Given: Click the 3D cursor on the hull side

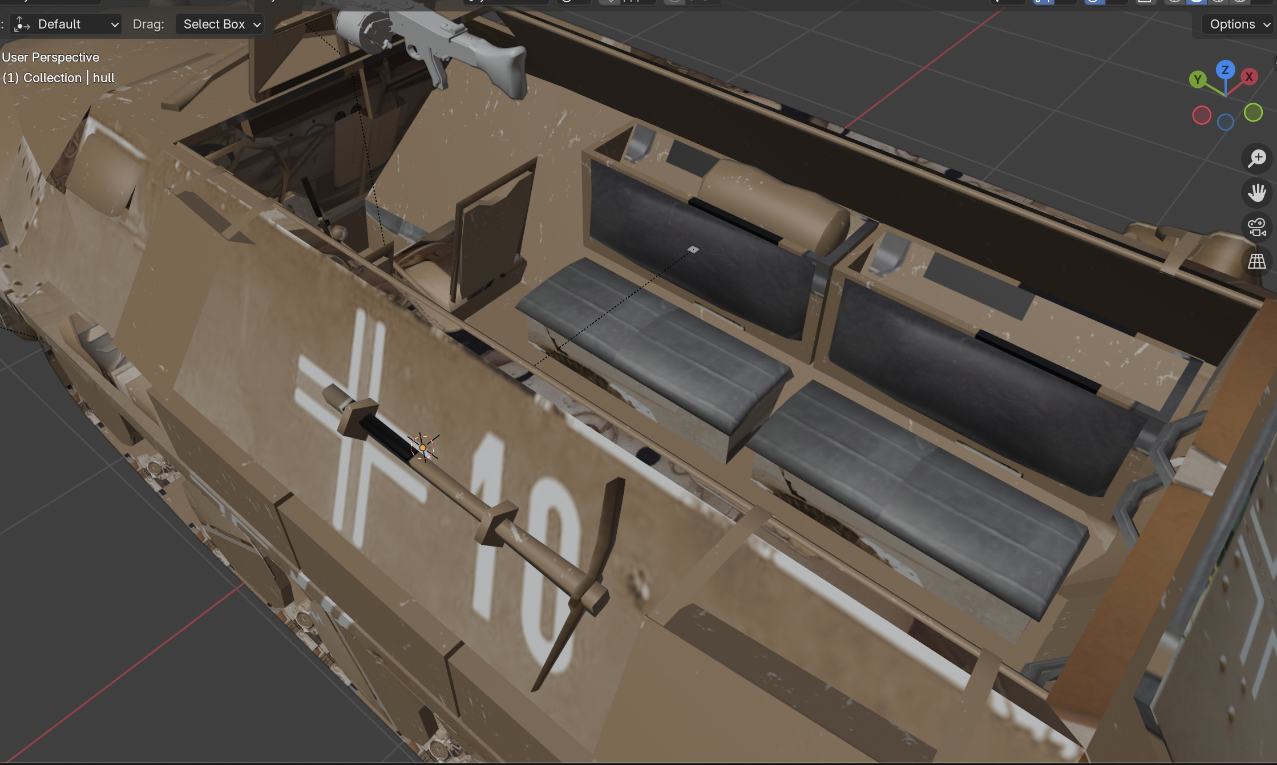Looking at the screenshot, I should pyautogui.click(x=423, y=448).
